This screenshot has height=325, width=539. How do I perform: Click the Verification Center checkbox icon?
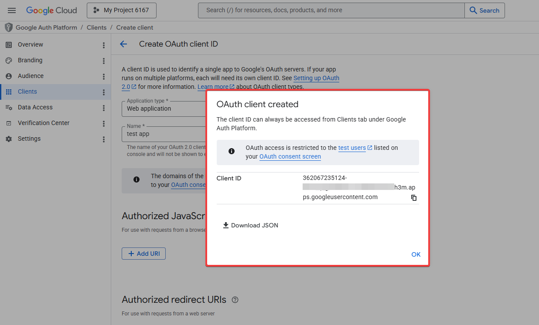pos(9,123)
